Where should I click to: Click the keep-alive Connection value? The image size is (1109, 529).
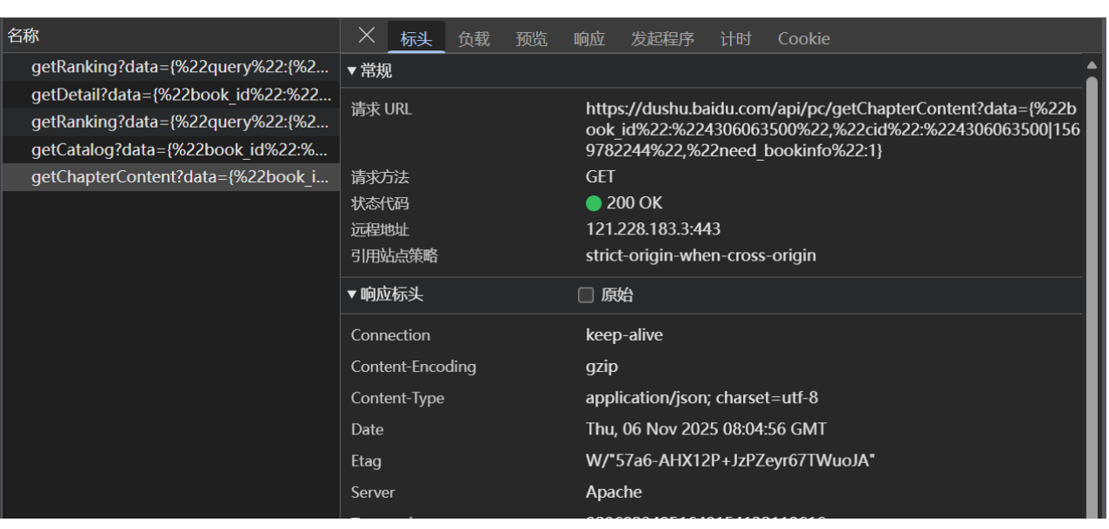click(x=624, y=335)
